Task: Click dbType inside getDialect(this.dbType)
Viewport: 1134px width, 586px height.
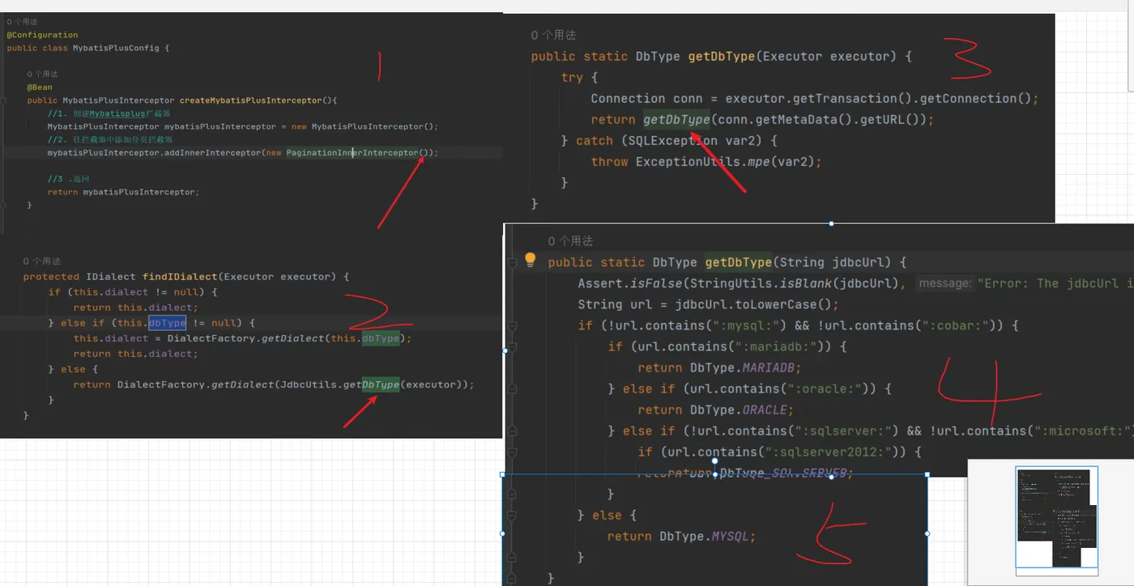Action: tap(381, 338)
